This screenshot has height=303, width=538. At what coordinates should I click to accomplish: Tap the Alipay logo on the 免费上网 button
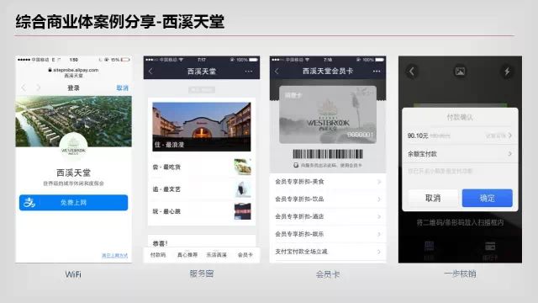(29, 203)
